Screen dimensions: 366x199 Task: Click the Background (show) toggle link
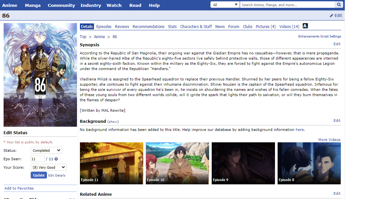point(113,121)
